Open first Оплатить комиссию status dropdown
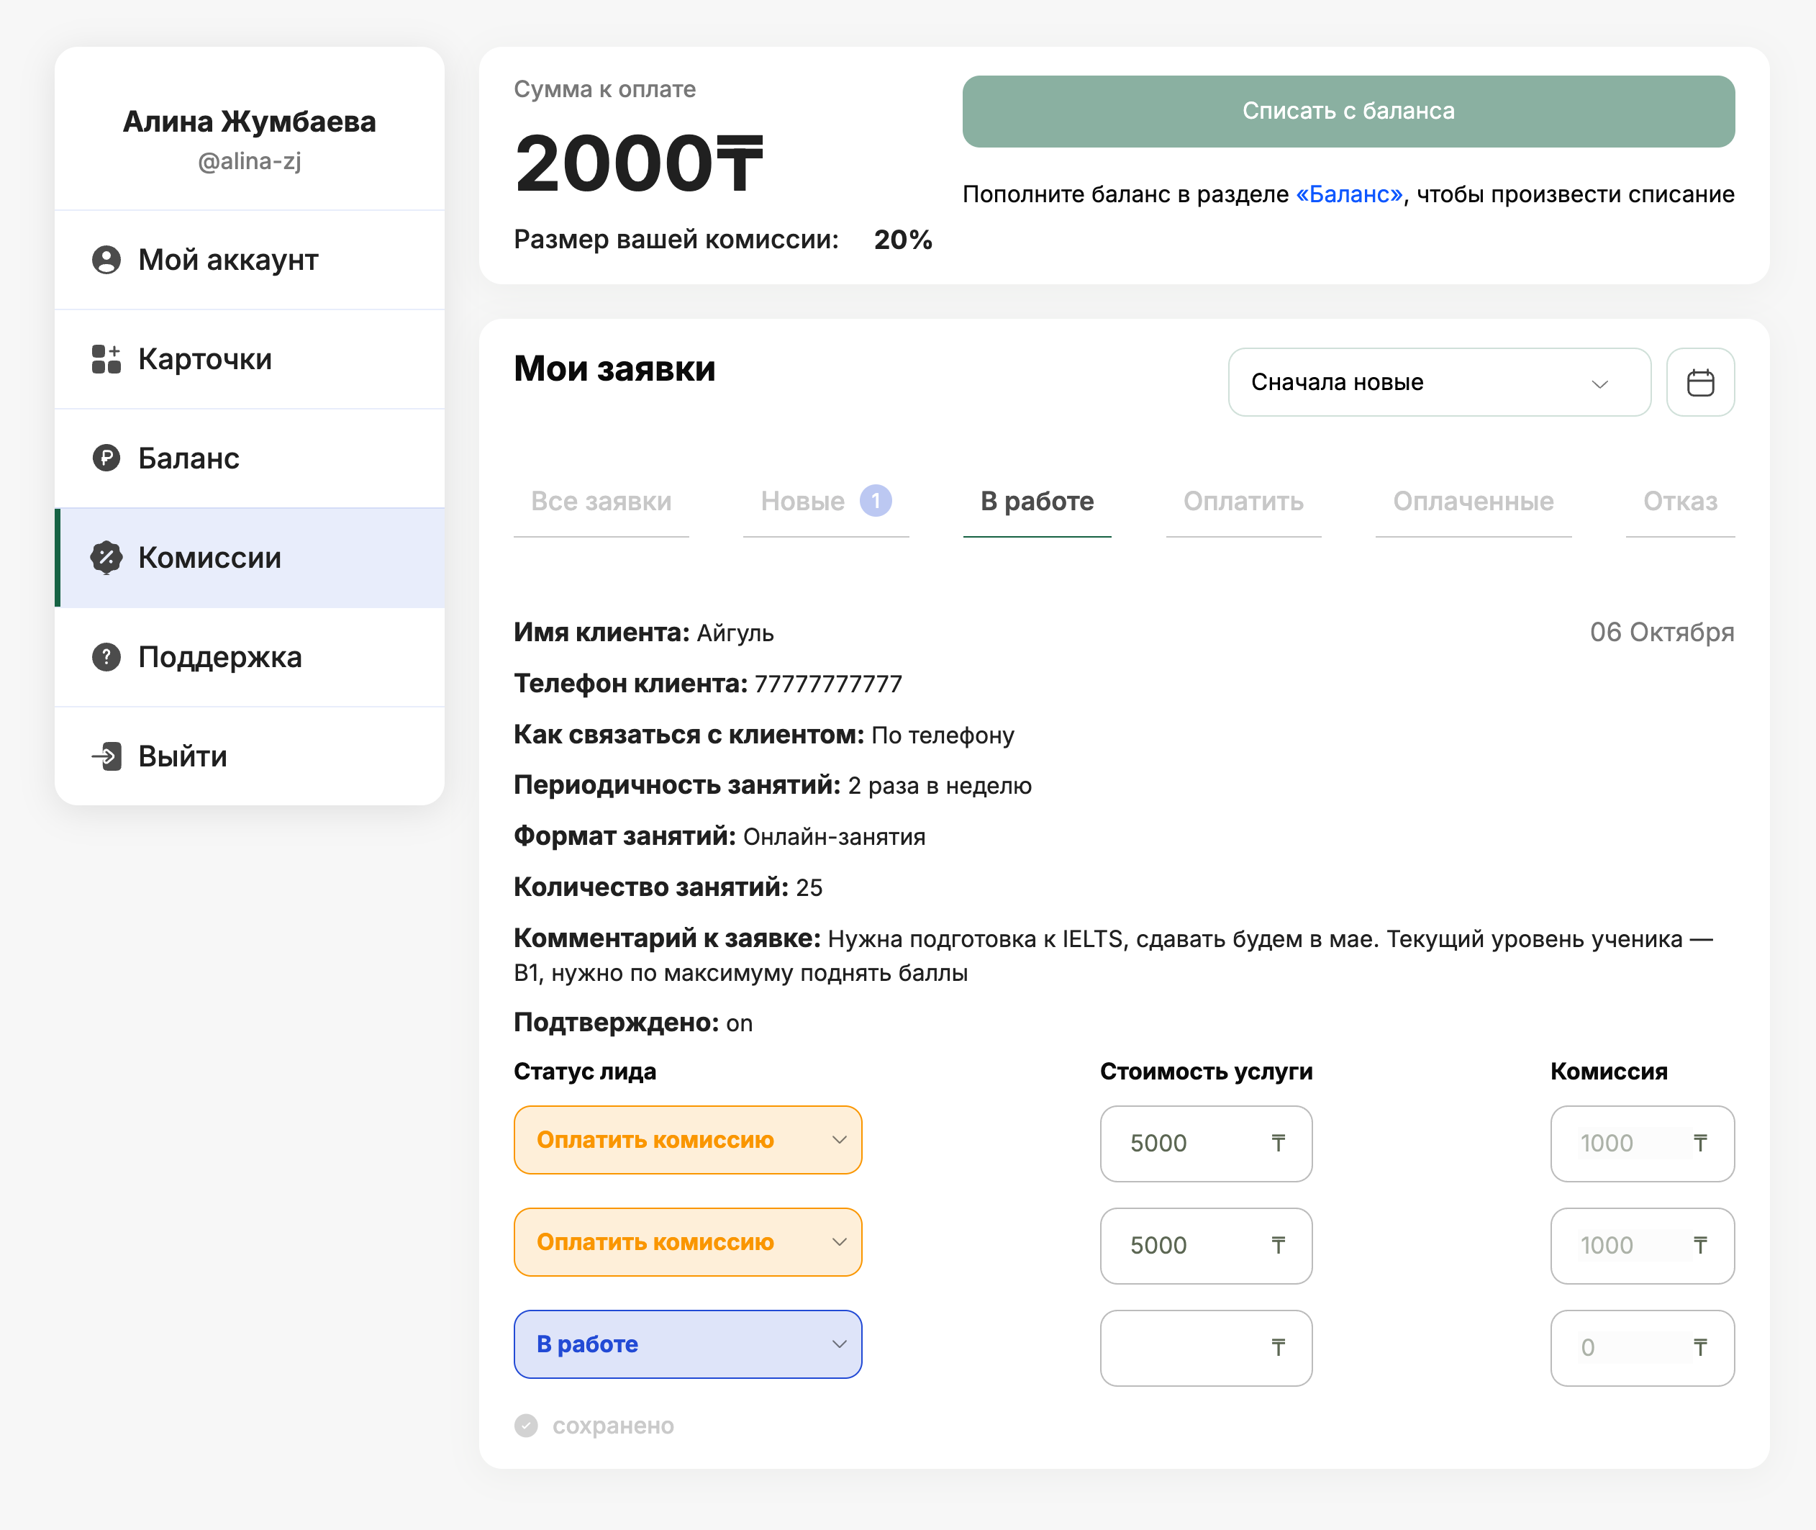The image size is (1816, 1530). pyautogui.click(x=687, y=1140)
